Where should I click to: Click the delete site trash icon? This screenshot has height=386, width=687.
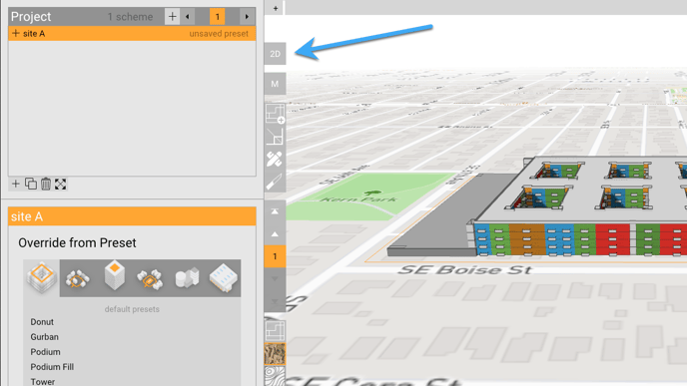46,184
